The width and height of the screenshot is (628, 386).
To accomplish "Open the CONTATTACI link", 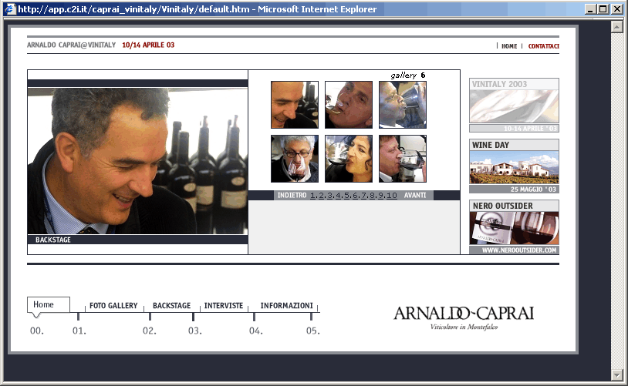I will click(x=543, y=46).
